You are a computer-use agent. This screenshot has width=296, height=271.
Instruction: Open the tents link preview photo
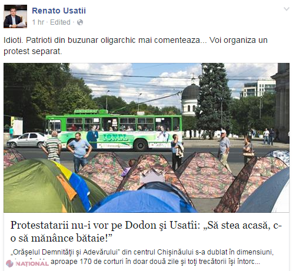(147, 138)
